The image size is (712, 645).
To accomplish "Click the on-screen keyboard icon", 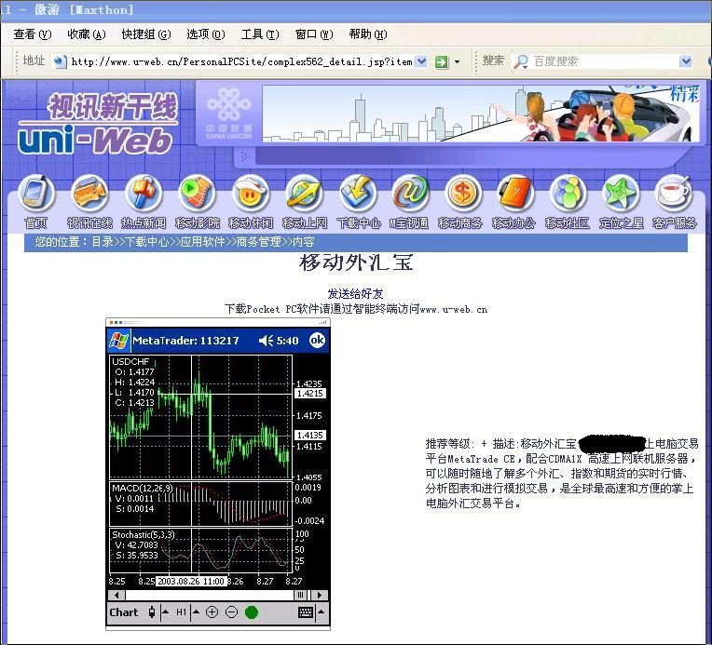I will pos(306,612).
